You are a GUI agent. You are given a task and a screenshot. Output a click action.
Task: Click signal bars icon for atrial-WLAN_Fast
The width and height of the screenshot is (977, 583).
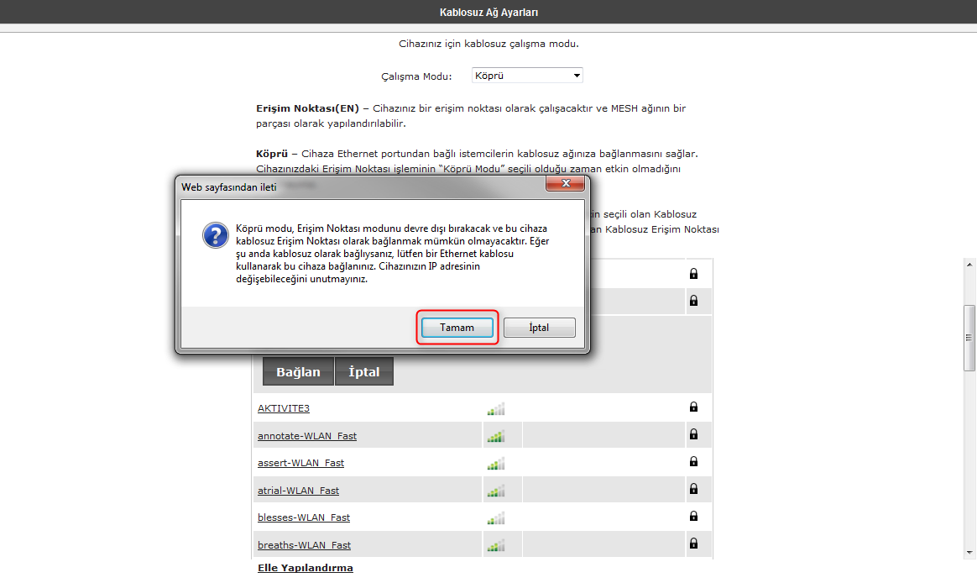(495, 491)
